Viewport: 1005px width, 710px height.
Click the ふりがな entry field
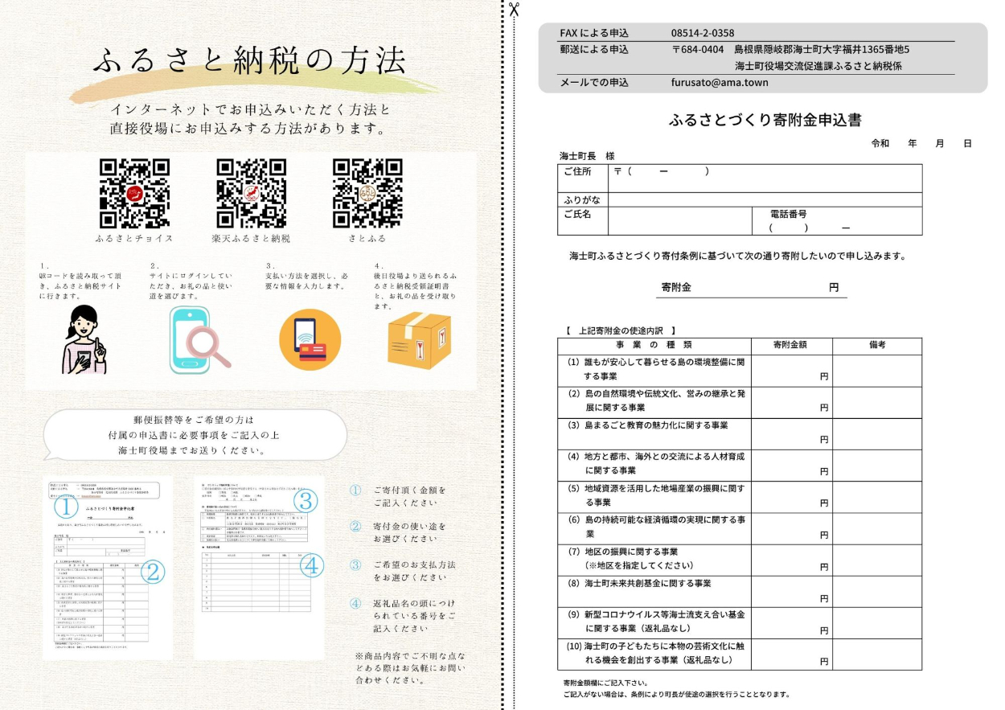[x=764, y=199]
